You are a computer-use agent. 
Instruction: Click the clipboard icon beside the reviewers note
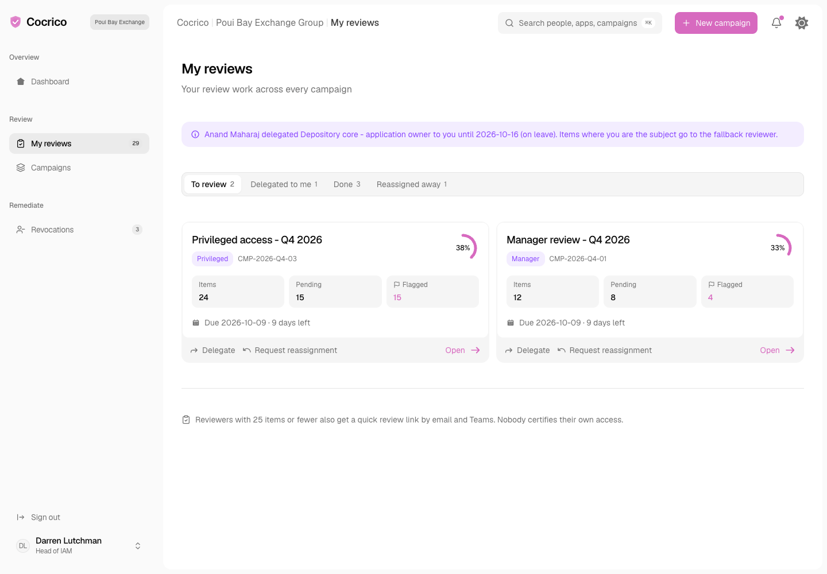tap(186, 420)
